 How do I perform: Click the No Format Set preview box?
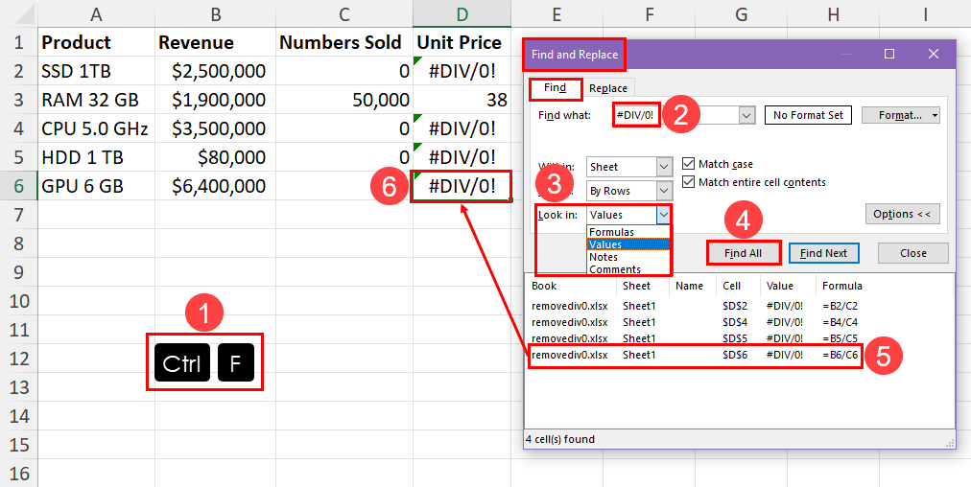point(808,115)
